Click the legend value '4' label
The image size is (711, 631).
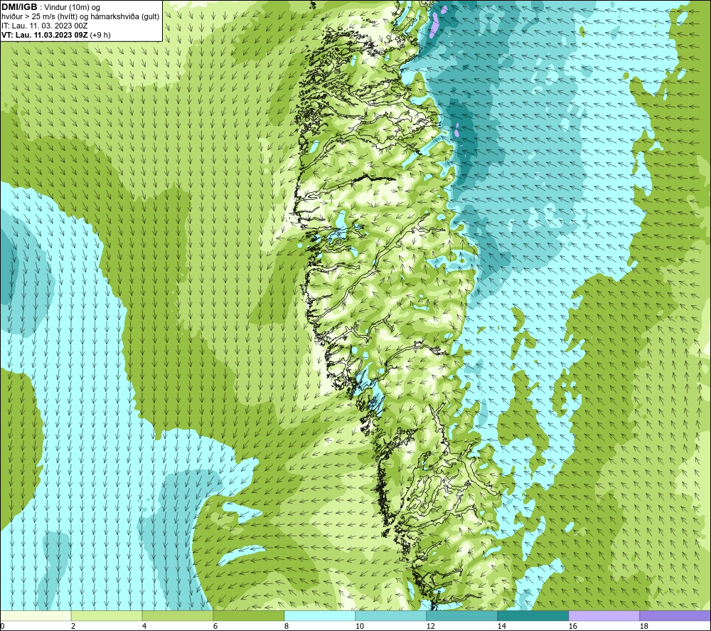144,627
